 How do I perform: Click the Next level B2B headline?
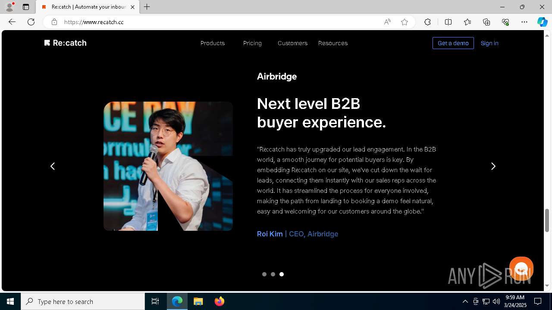coord(321,113)
